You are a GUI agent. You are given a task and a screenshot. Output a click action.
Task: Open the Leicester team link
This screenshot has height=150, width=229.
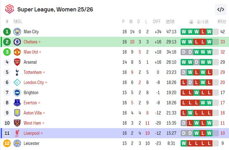pyautogui.click(x=32, y=143)
